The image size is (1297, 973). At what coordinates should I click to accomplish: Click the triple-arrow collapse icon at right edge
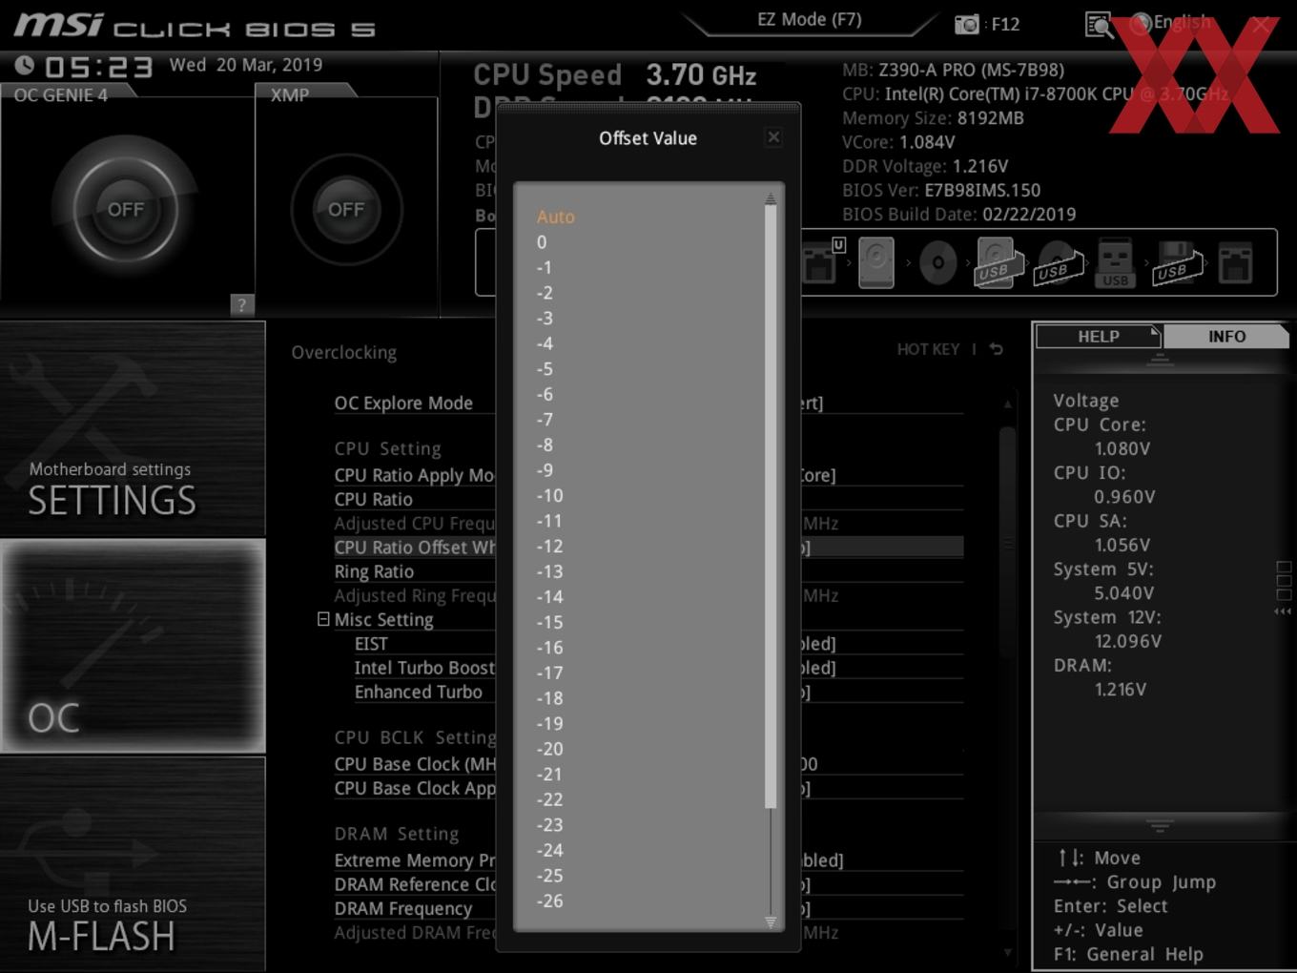(1283, 611)
